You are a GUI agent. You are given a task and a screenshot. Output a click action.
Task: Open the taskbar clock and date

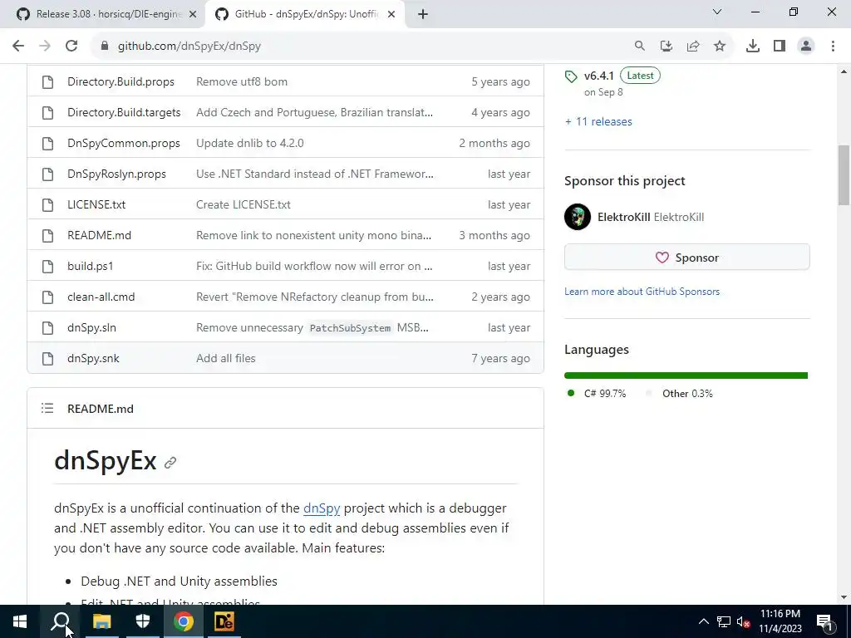(780, 621)
